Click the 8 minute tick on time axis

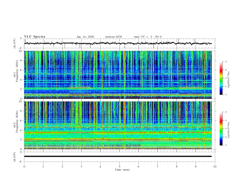pos(177,167)
